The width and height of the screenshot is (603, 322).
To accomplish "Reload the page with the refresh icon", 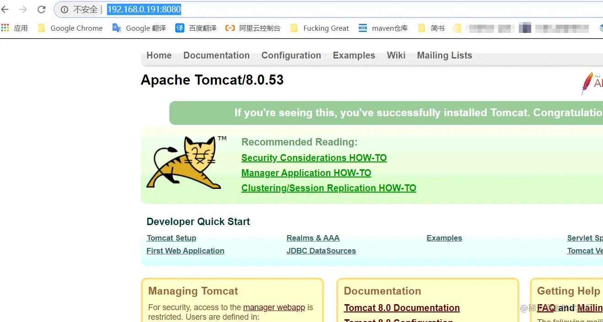I will pyautogui.click(x=42, y=9).
